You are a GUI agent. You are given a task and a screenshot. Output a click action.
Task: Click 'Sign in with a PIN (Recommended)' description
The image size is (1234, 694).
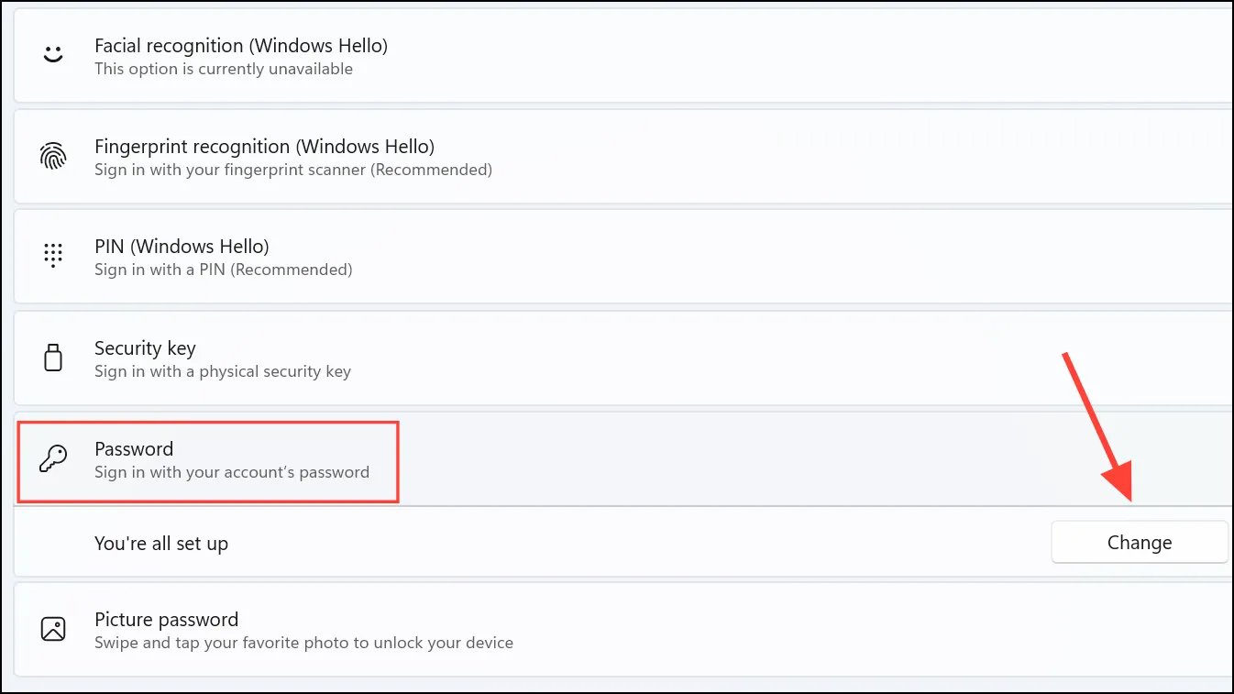tap(224, 270)
